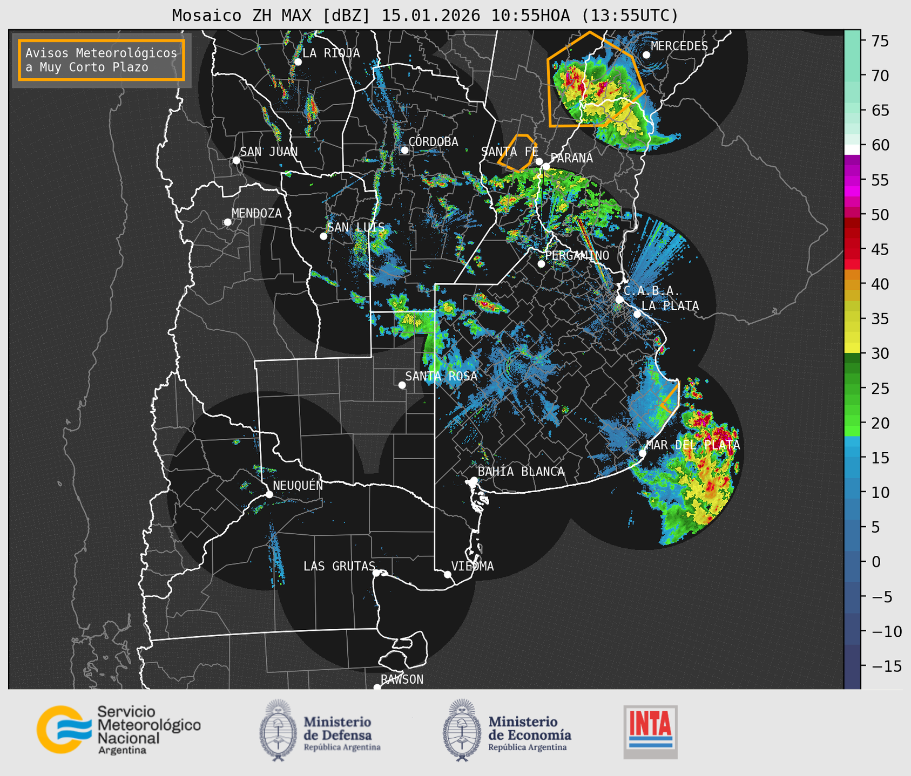
Task: Click the MENDOZA label text
Action: click(x=257, y=213)
